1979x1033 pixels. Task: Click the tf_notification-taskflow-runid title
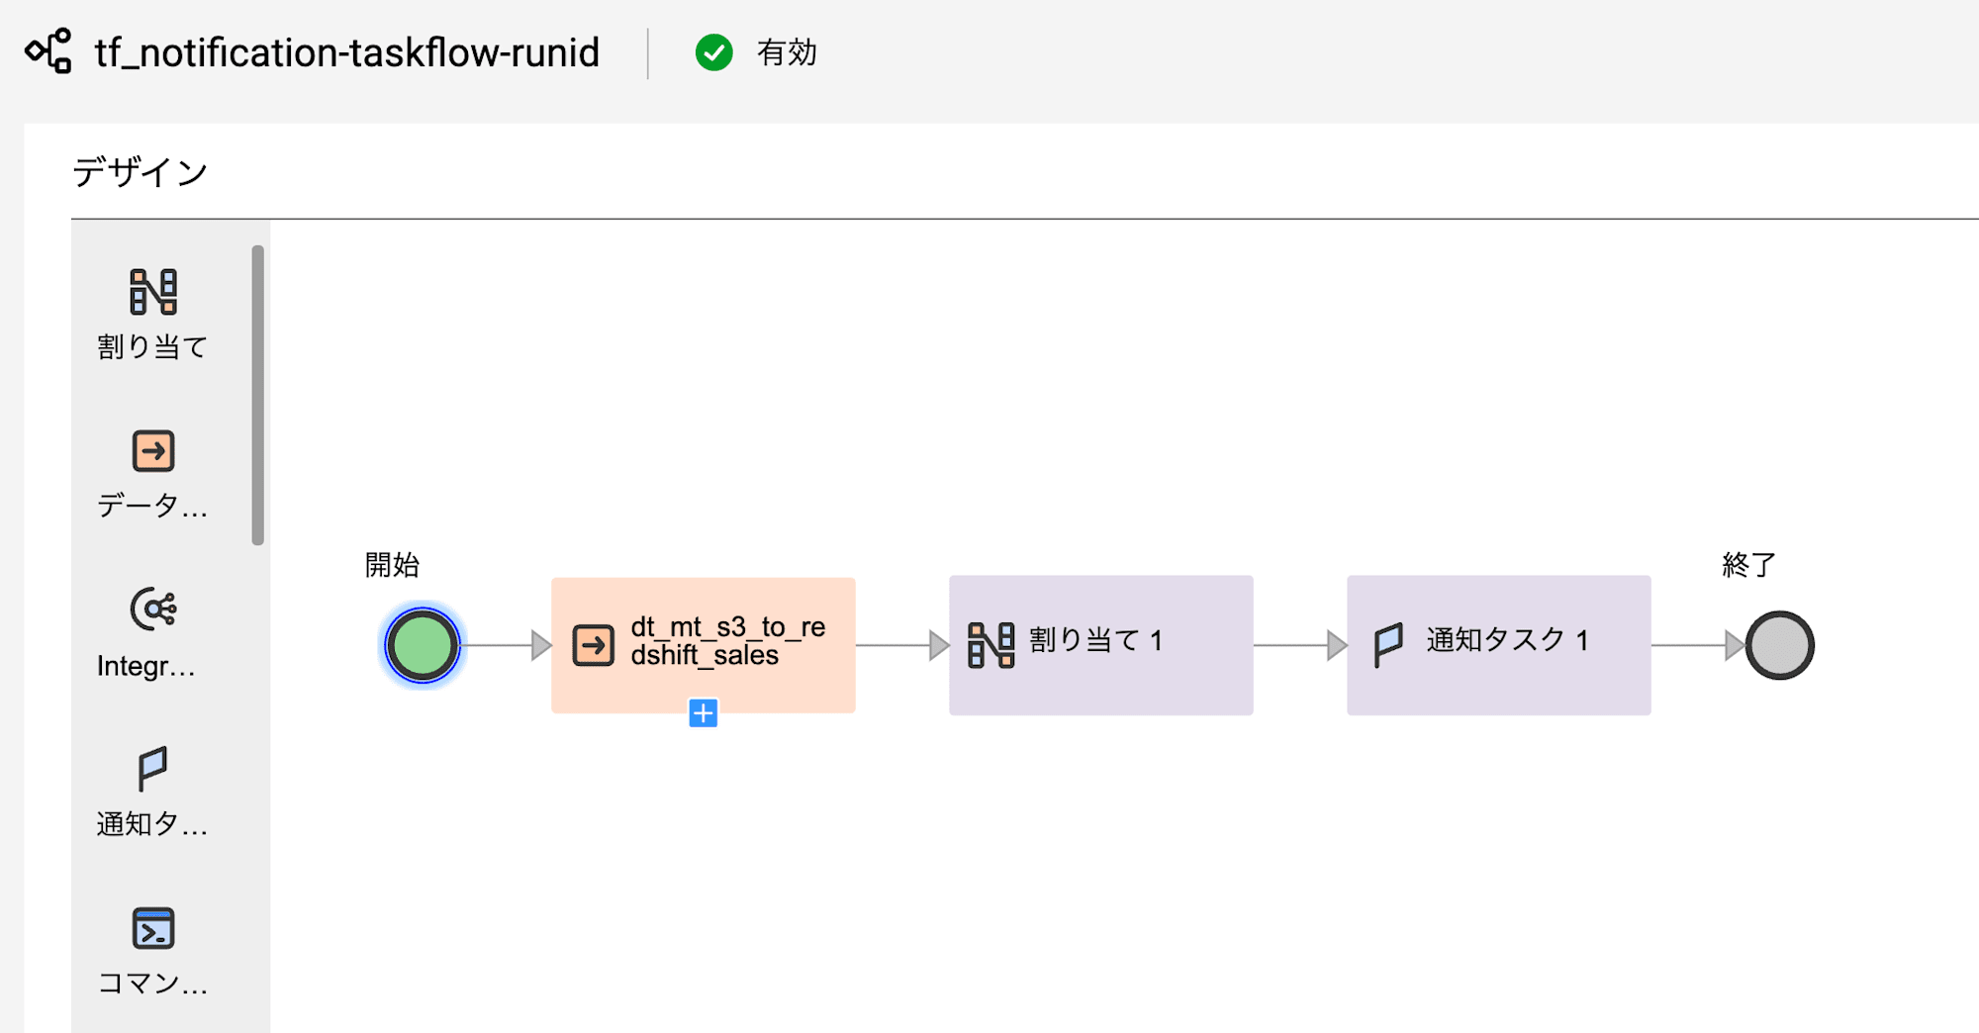tap(347, 52)
